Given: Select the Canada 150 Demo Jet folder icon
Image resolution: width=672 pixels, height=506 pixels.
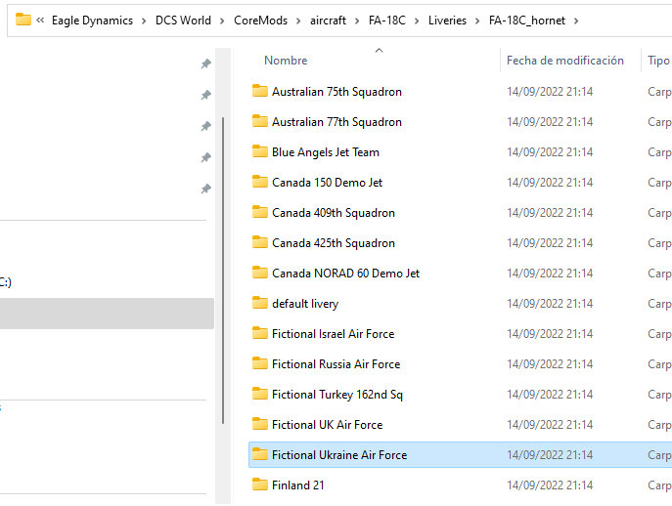Looking at the screenshot, I should click(260, 182).
